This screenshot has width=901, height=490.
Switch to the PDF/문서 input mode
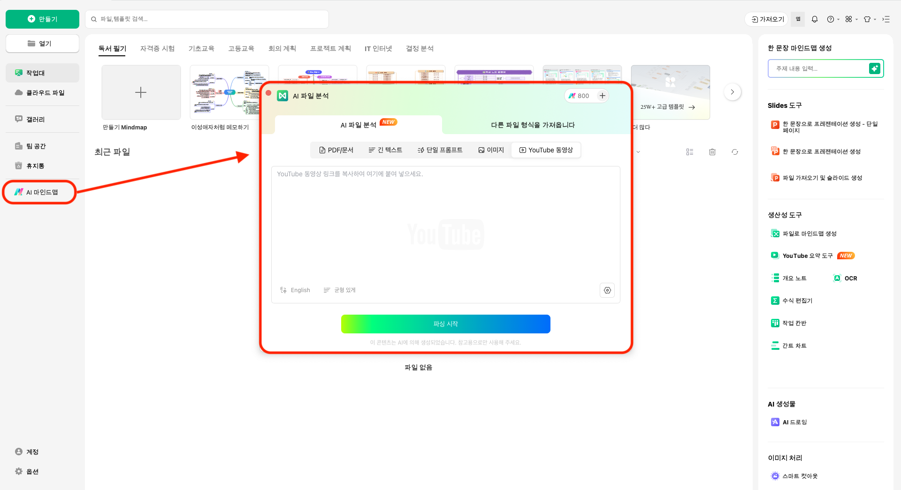click(x=336, y=150)
